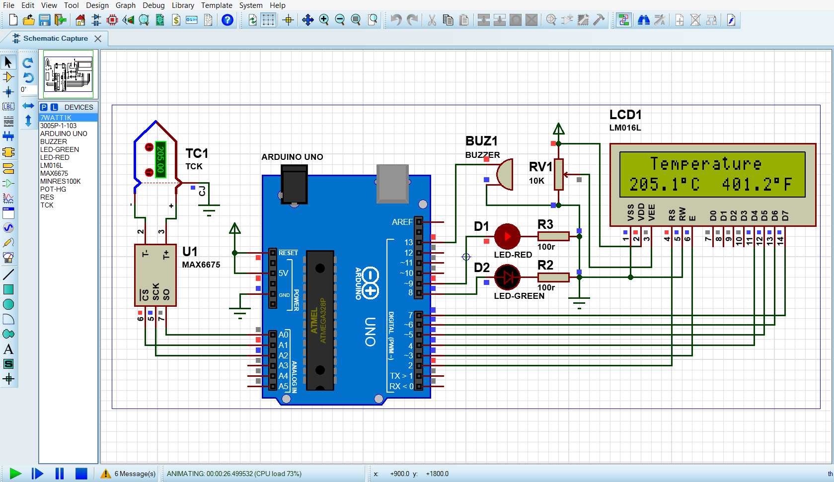
Task: Select the 2D circle graphics tool
Action: click(8, 304)
